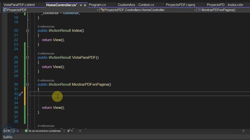Open the ProyectoPDF.Controllers.HomeController class dropdown
250x140 pixels.
click(x=195, y=10)
